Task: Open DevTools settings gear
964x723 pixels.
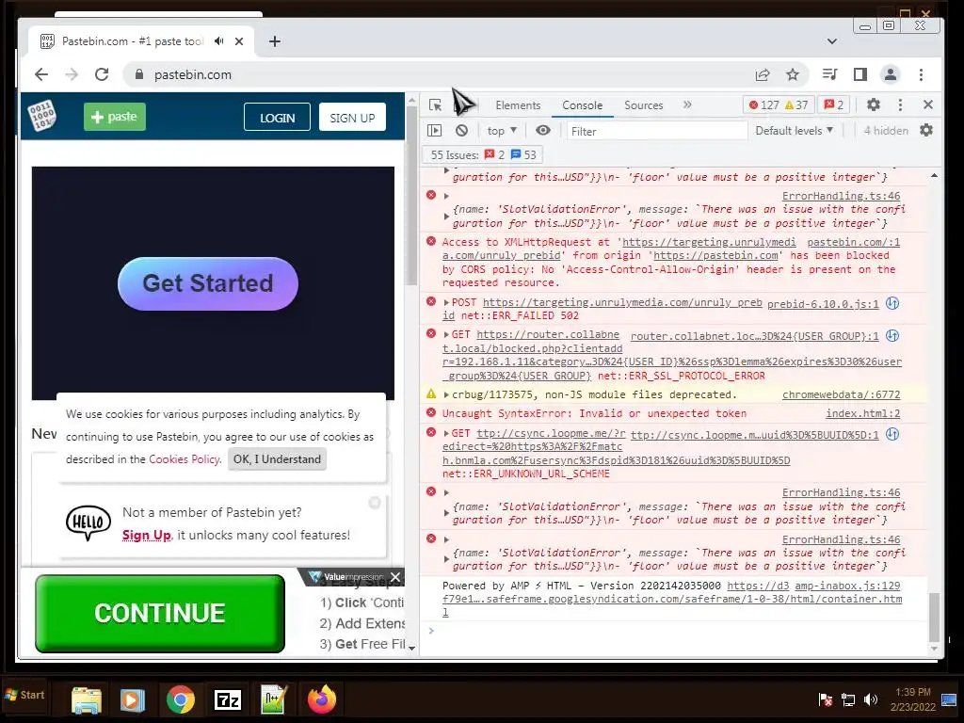Action: [873, 105]
